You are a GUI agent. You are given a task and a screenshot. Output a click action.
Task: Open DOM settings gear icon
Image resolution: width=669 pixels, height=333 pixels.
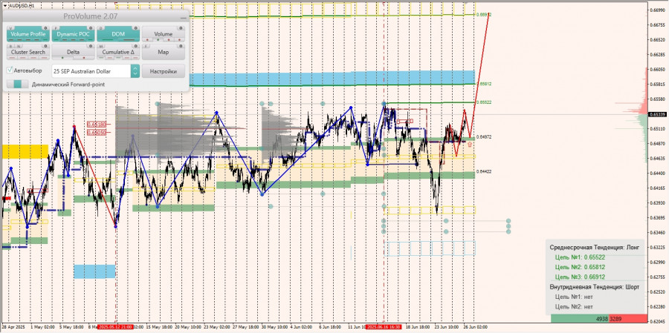(x=136, y=28)
